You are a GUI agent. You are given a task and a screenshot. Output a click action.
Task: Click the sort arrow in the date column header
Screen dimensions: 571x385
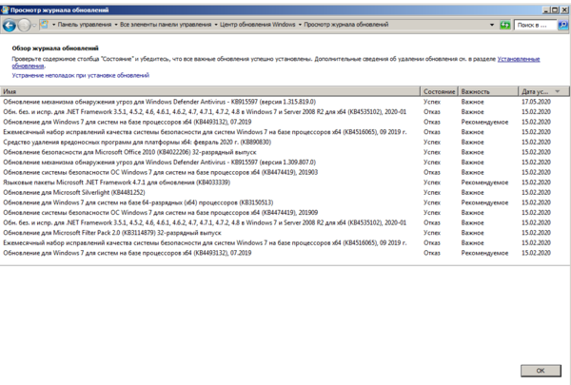coord(557,91)
